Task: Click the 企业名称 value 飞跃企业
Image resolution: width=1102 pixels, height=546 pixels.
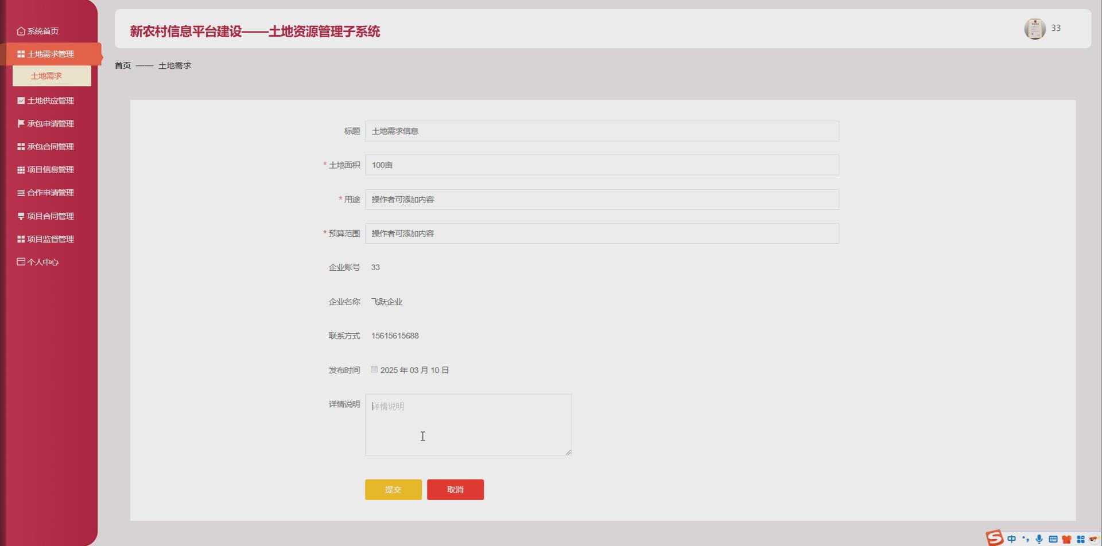Action: point(387,302)
